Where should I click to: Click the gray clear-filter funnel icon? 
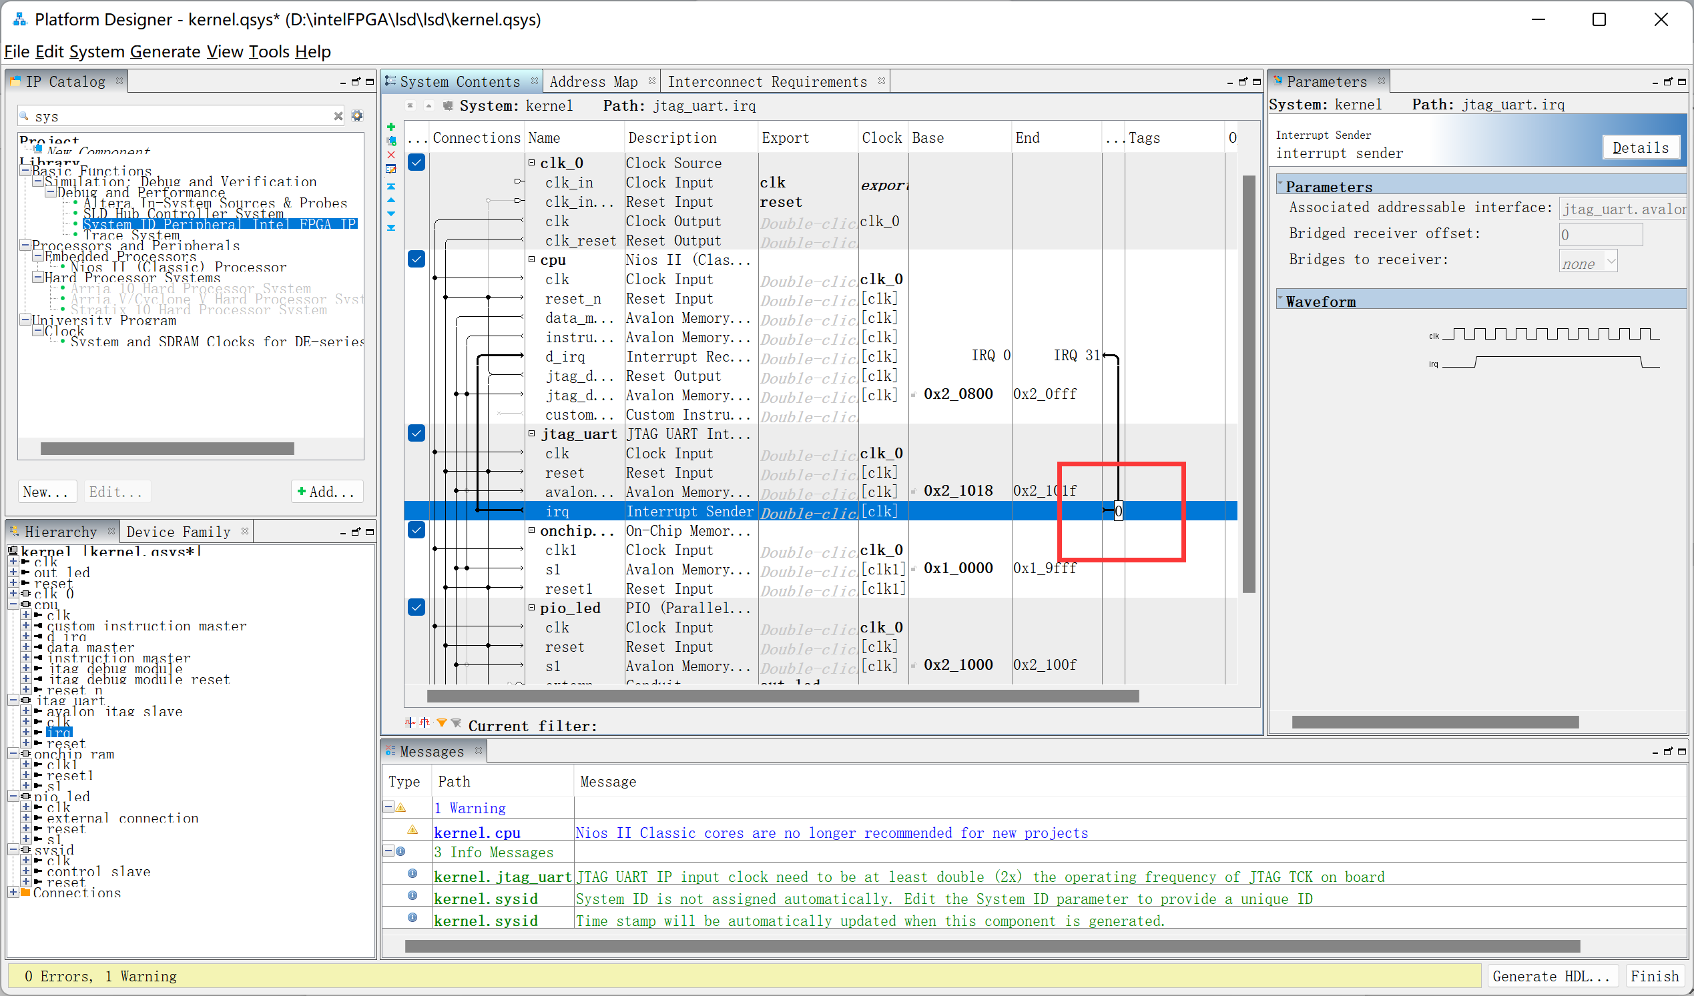click(x=457, y=723)
